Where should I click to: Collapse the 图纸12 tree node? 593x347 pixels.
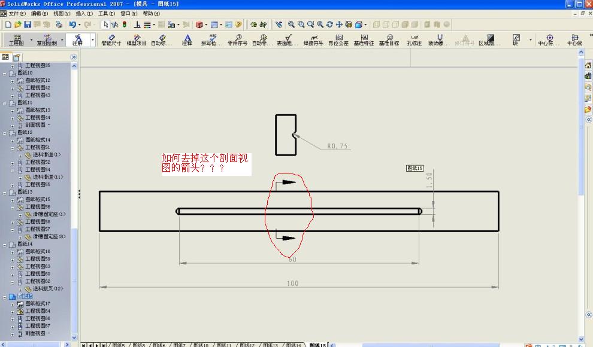tap(5, 133)
